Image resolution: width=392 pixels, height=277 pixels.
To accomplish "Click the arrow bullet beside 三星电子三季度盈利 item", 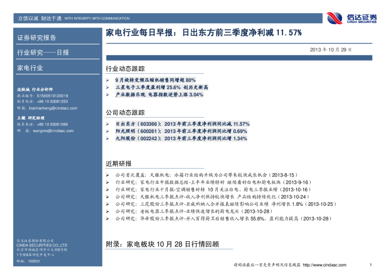I will tap(108, 88).
